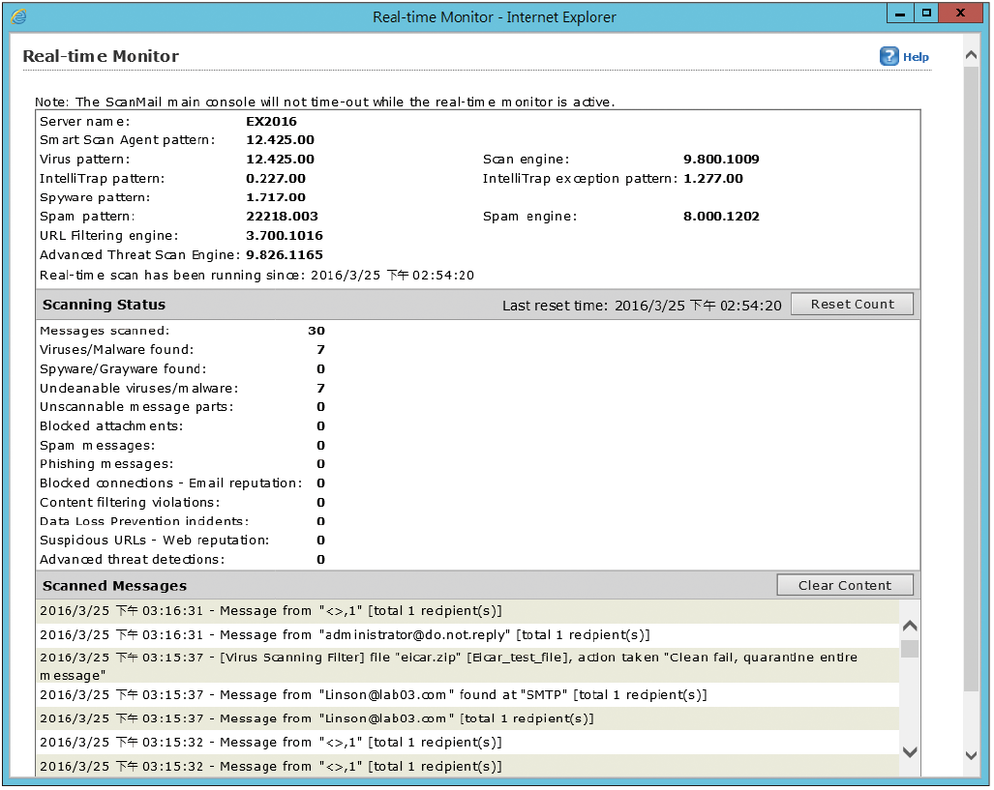Click up arrow of Scanned Messages list scrollbar

coord(910,626)
